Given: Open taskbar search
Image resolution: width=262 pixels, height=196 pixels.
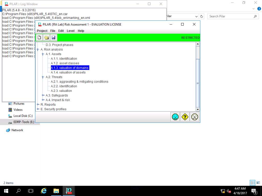Looking at the screenshot, I should tap(18, 191).
